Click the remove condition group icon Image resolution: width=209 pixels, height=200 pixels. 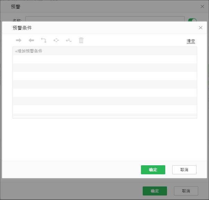[x=69, y=40]
